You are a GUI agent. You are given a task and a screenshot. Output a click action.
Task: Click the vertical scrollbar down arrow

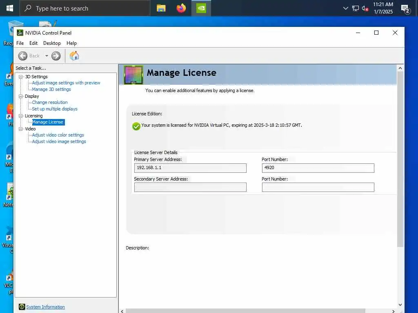(x=400, y=305)
